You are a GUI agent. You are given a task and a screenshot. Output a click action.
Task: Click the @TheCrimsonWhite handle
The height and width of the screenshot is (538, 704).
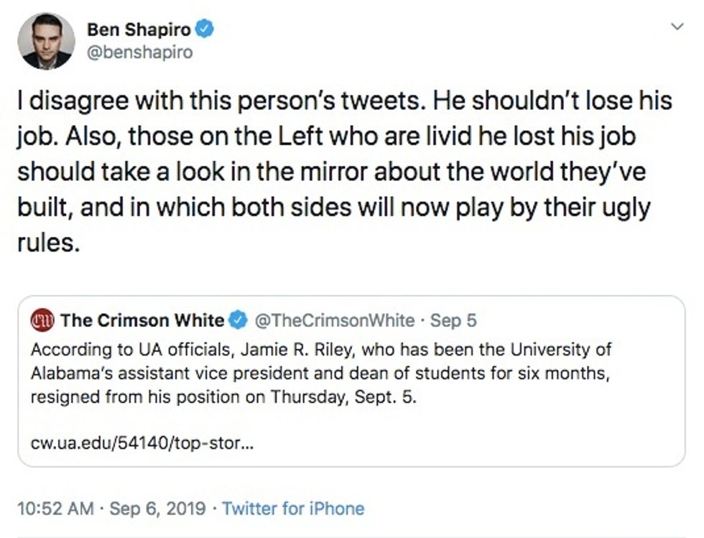pos(335,320)
